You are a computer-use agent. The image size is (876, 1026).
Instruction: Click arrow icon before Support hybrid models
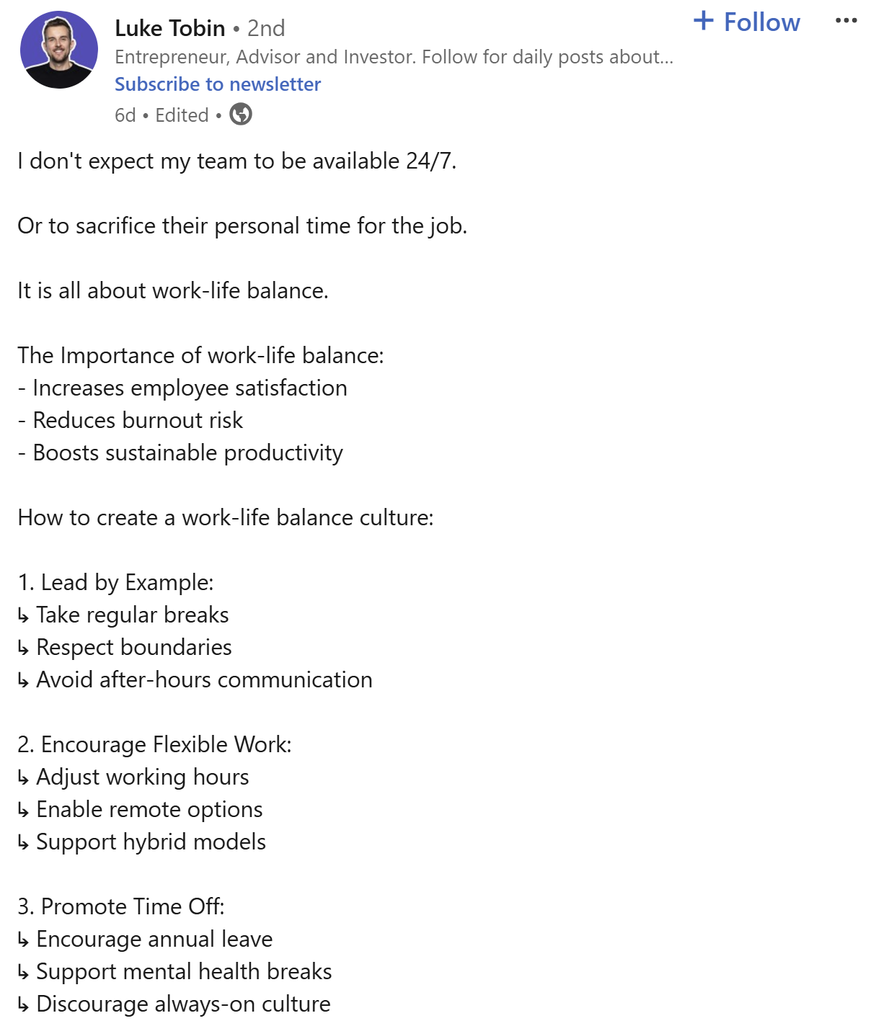[23, 843]
